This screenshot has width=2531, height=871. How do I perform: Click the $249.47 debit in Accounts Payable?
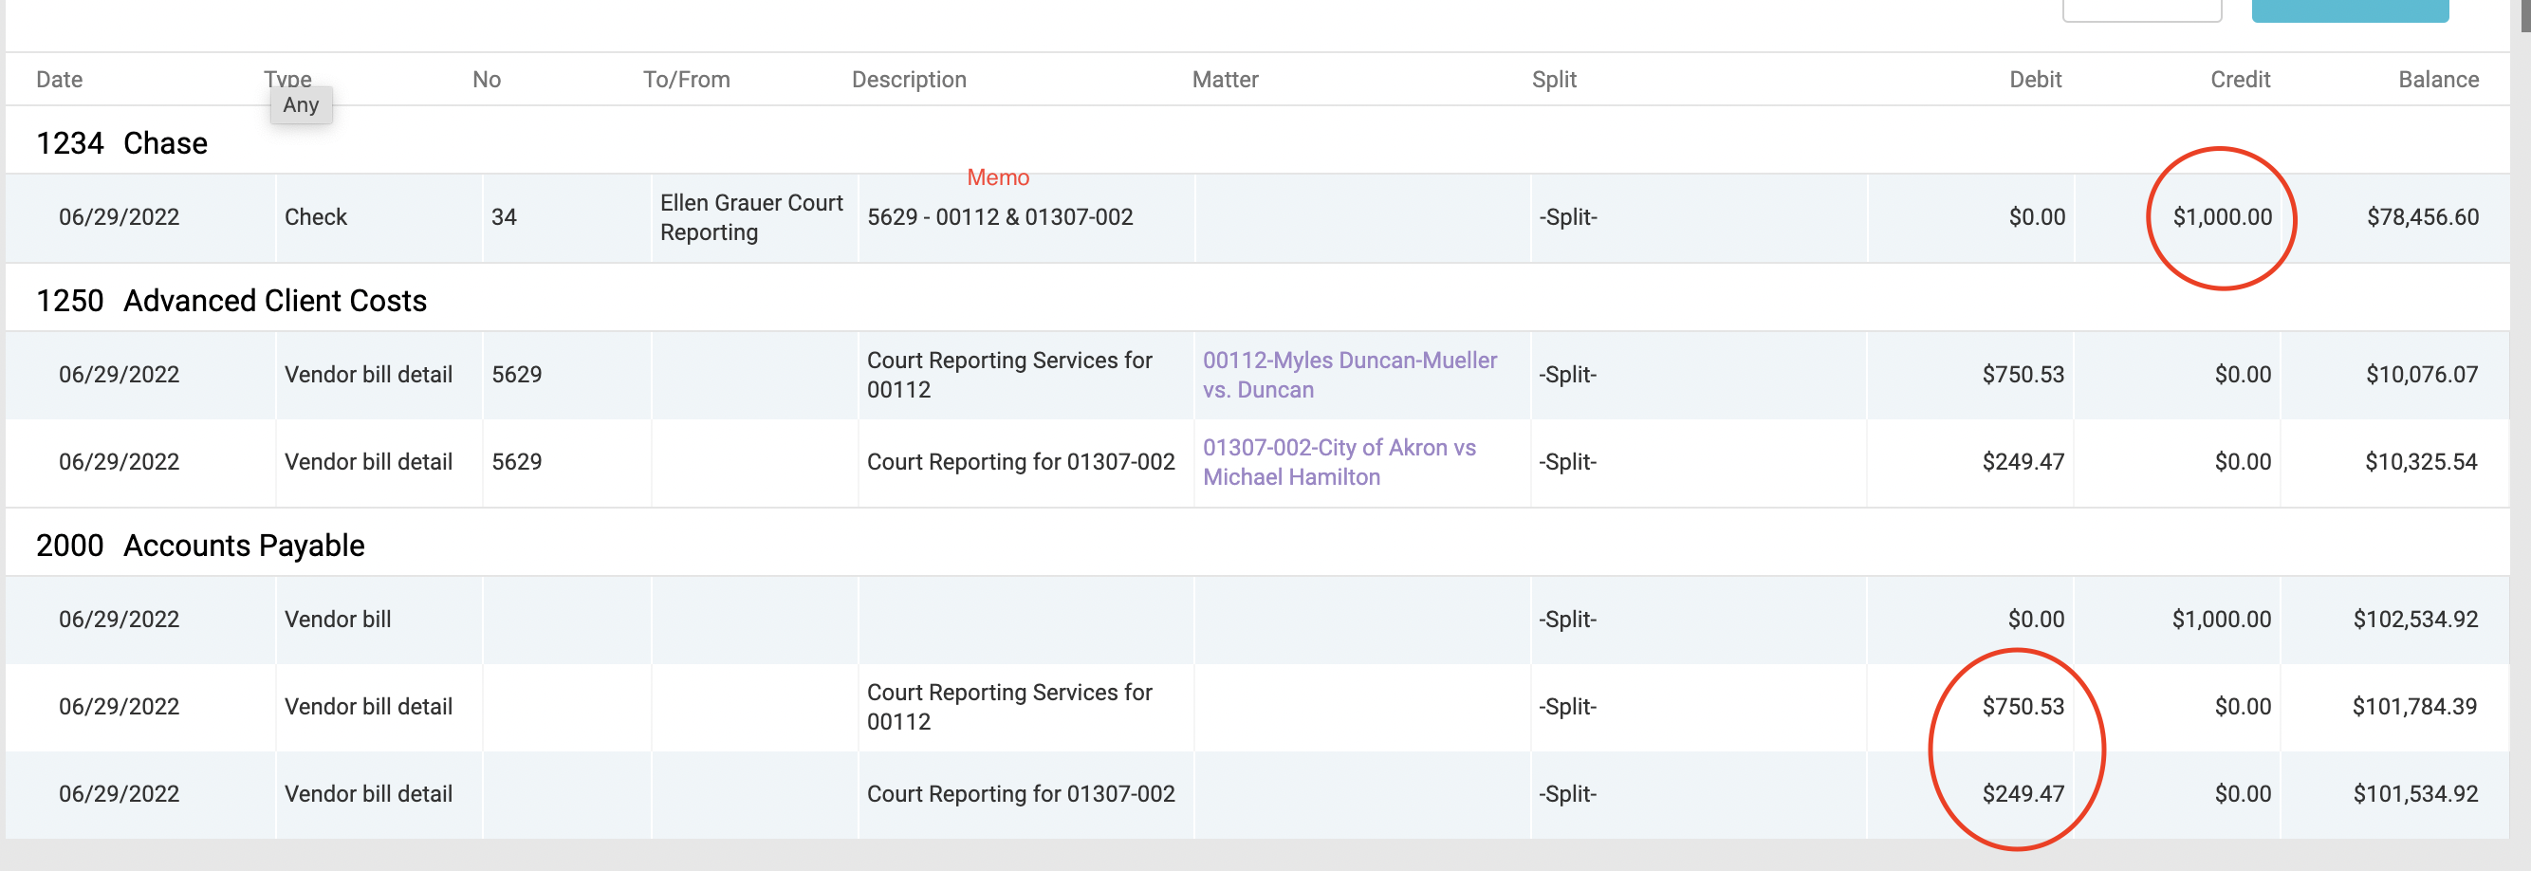point(2023,794)
